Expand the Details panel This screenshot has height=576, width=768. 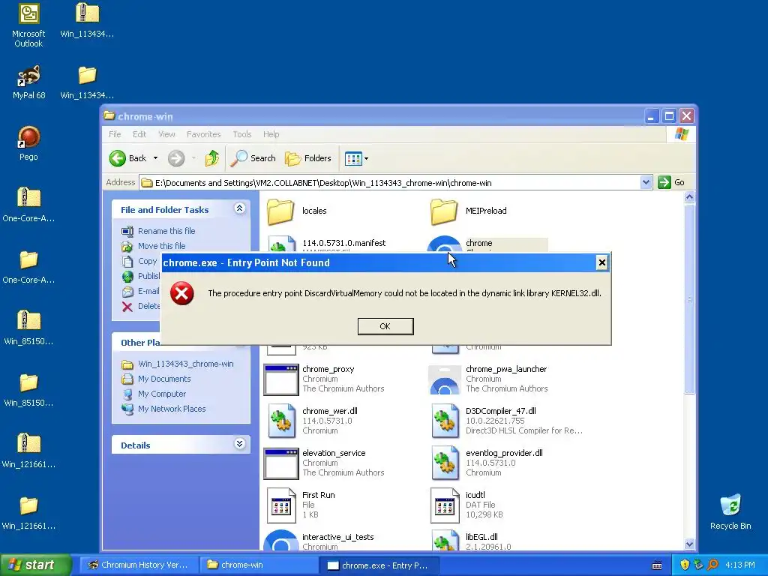[x=239, y=444]
